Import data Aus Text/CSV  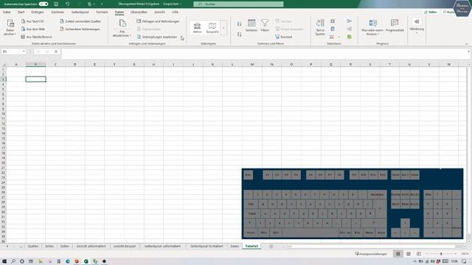pos(32,21)
